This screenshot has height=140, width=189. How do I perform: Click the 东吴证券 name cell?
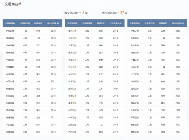[10, 103]
